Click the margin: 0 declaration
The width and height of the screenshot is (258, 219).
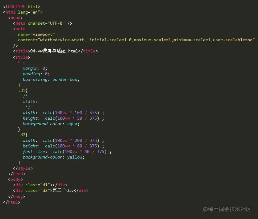[x=35, y=68]
